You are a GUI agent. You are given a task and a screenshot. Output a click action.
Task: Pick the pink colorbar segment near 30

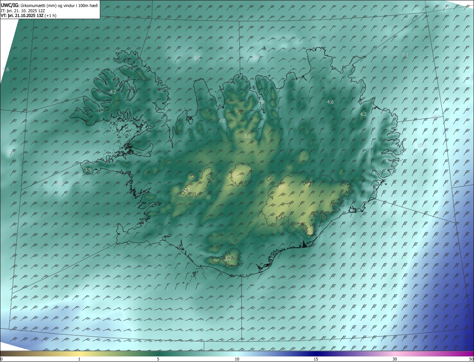395,353
